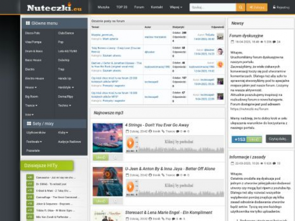Select Dubstep category
The image size is (295, 221).
coord(64,60)
